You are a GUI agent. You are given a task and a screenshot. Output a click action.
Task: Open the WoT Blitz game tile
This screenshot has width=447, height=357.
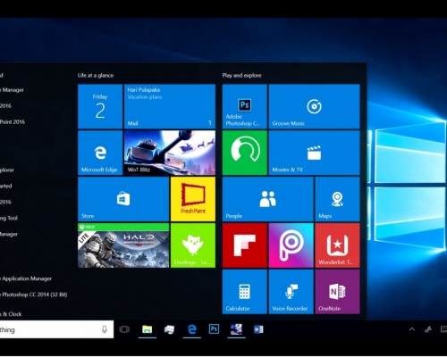coord(170,153)
